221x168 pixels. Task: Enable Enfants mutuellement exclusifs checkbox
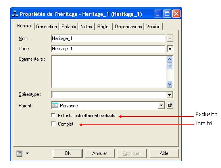pyautogui.click(x=54, y=116)
